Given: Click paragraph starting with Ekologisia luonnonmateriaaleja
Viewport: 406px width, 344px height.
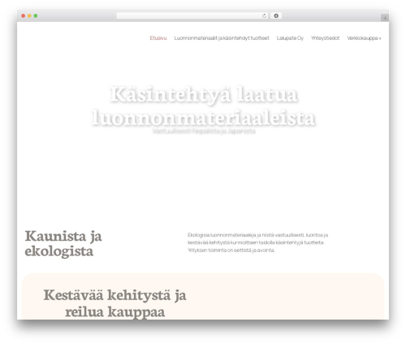Looking at the screenshot, I should click(258, 242).
